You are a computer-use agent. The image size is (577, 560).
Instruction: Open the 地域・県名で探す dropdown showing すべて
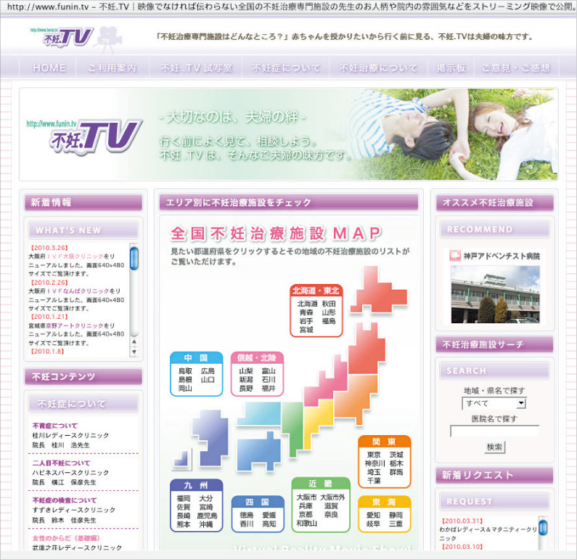pos(494,403)
